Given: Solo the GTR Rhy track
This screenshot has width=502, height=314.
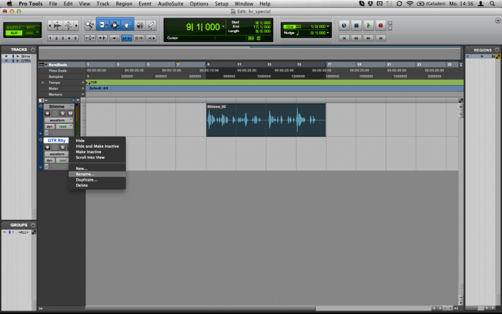Looking at the screenshot, I should [62, 147].
